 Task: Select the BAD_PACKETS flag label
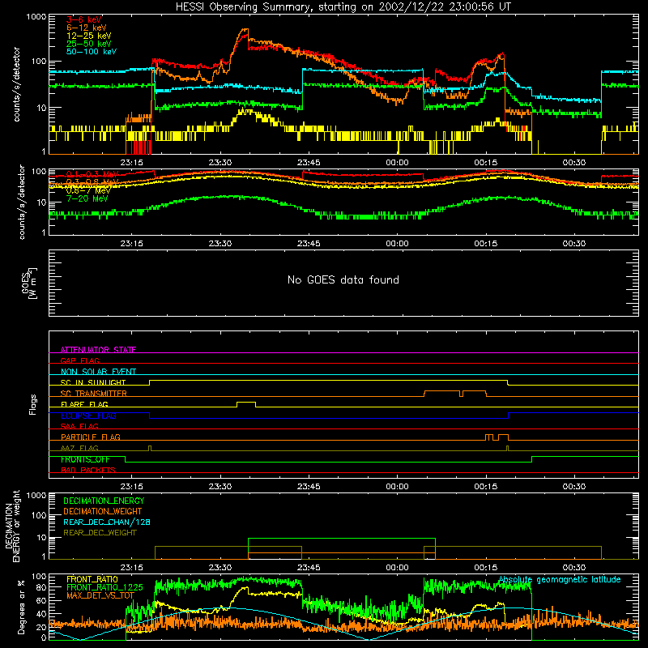88,470
